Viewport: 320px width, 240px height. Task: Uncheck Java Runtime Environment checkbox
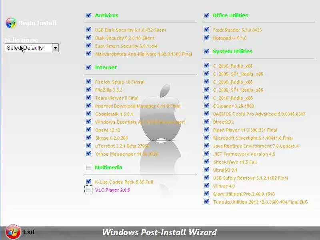206,146
